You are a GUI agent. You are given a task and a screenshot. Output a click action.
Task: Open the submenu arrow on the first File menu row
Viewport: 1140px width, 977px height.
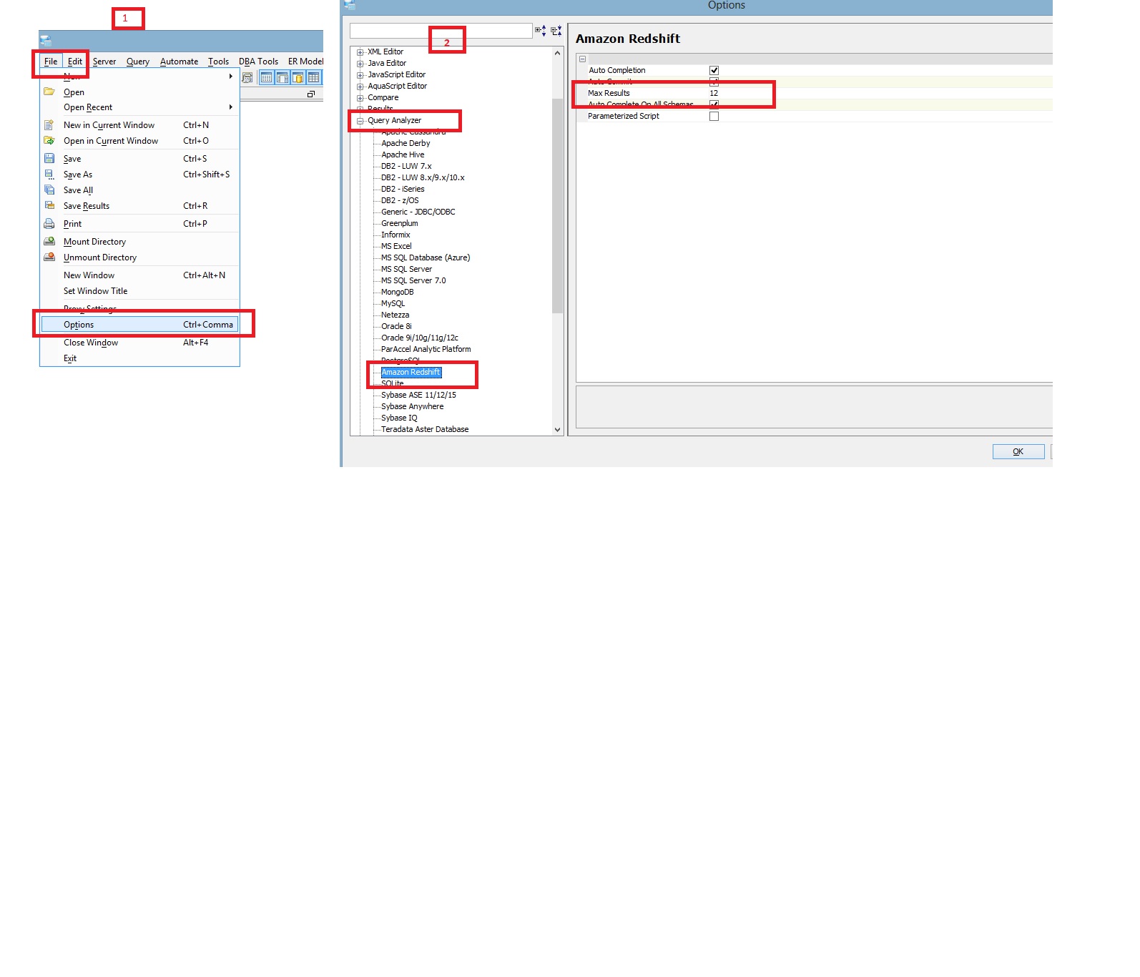point(230,76)
